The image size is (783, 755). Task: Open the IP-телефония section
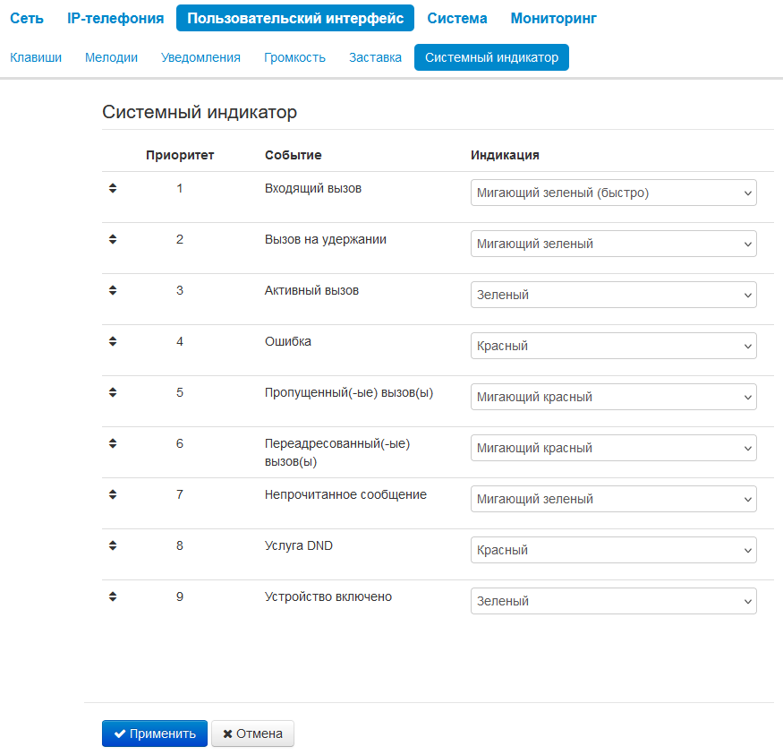(x=115, y=18)
